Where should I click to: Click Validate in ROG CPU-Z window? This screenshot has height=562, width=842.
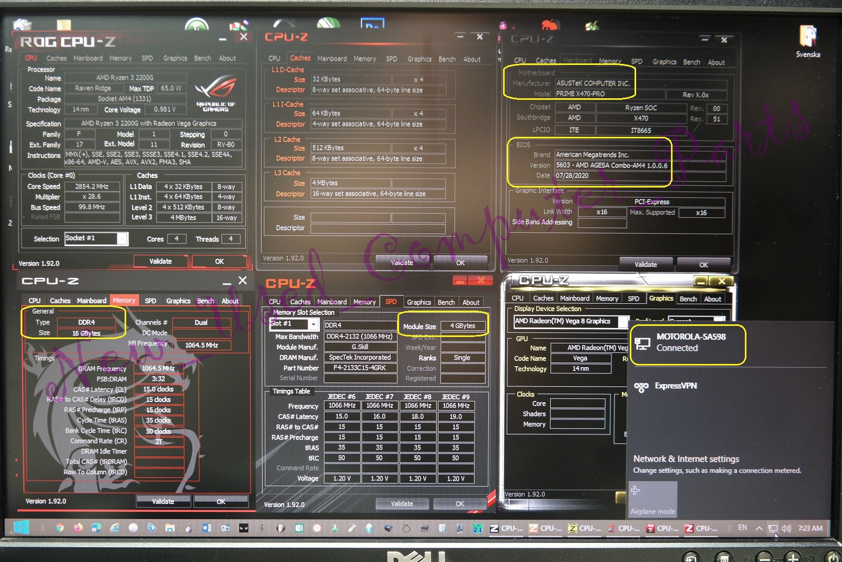point(160,261)
